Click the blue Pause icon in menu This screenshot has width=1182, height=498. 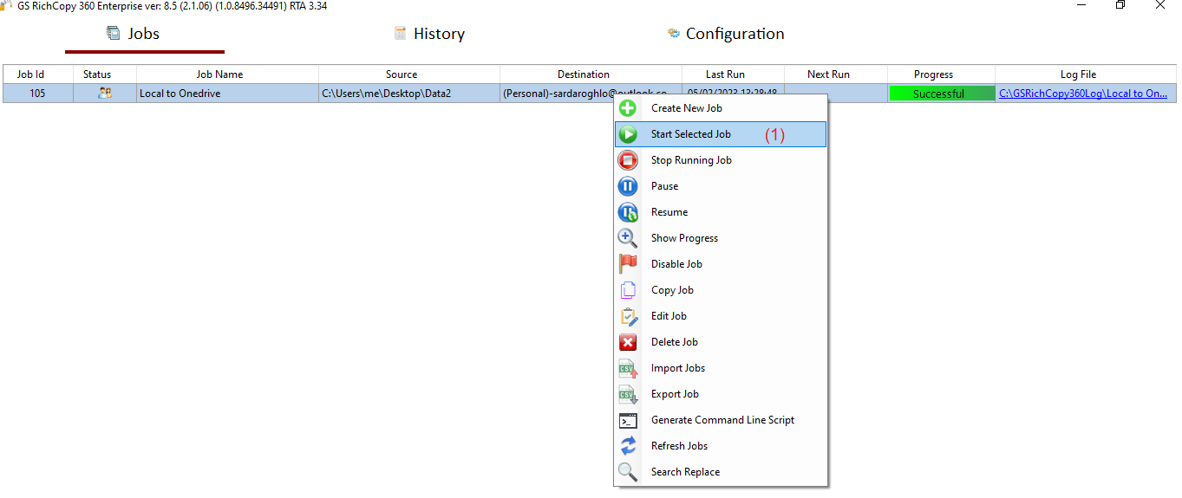coord(628,186)
